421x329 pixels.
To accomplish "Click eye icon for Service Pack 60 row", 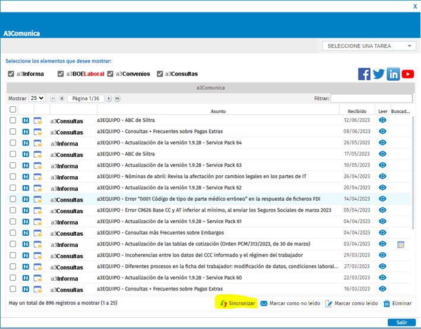I will (382, 277).
